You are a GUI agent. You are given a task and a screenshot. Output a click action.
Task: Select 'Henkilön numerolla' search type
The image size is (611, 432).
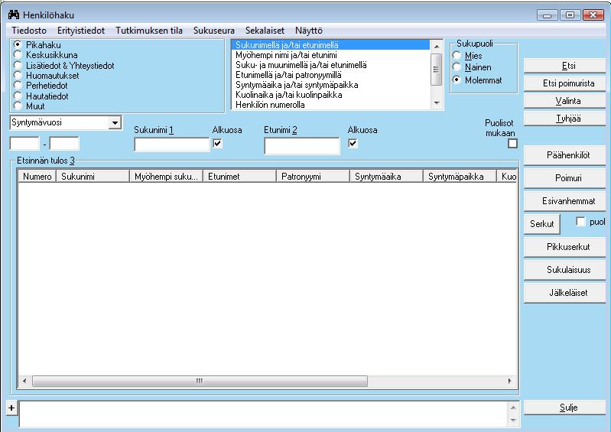coord(330,105)
